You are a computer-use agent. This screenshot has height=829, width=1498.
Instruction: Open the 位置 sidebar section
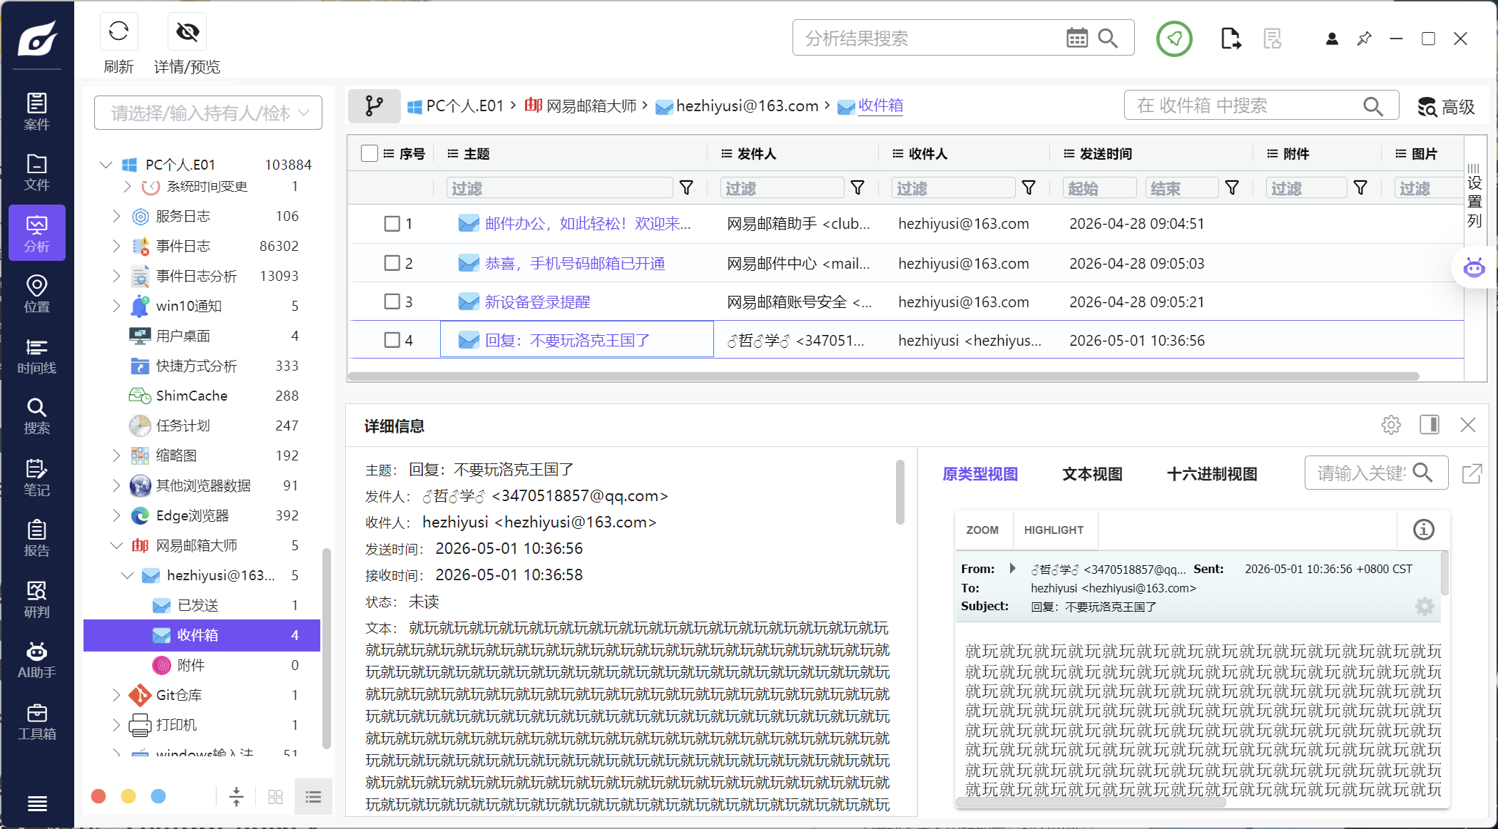coord(37,294)
